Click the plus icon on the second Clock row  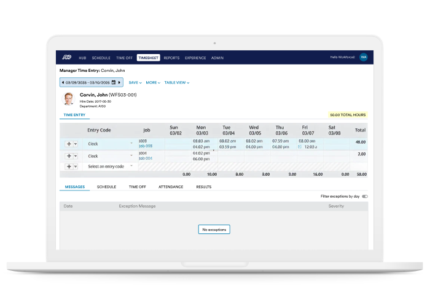pyautogui.click(x=69, y=156)
